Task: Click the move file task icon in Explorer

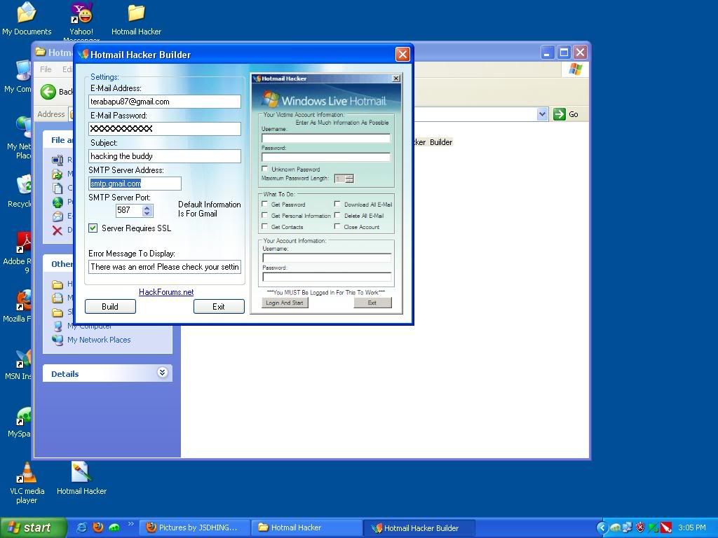Action: pos(57,174)
